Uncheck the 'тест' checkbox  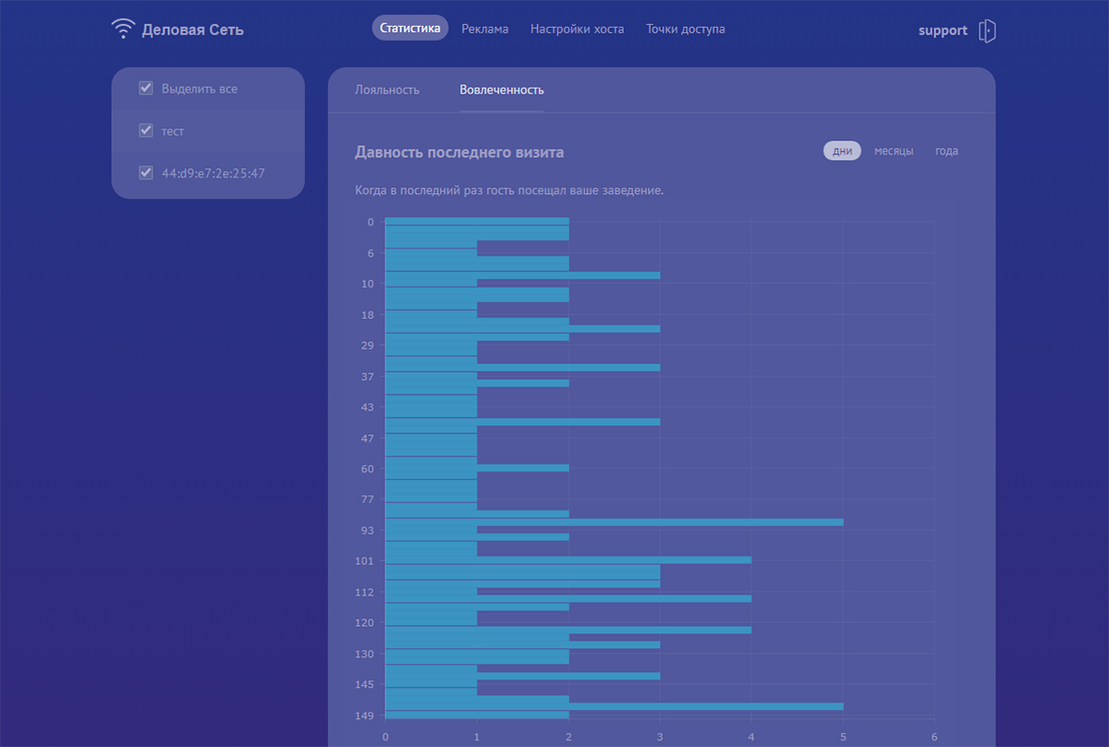(x=146, y=131)
